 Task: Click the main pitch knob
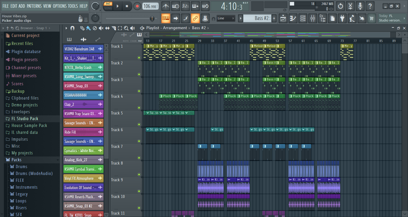click(95, 18)
